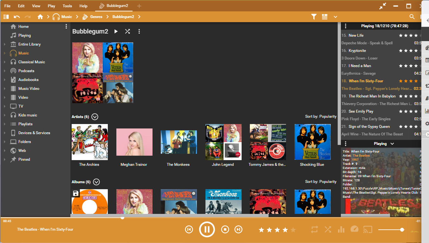
Task: Click the filter funnel icon in toolbar
Action: [314, 17]
